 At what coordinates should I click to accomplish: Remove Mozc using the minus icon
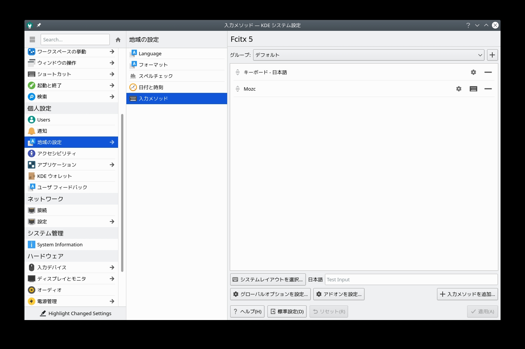pyautogui.click(x=488, y=89)
